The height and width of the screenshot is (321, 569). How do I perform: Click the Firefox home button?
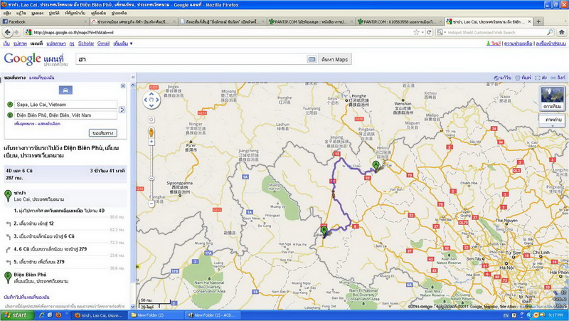(x=562, y=32)
